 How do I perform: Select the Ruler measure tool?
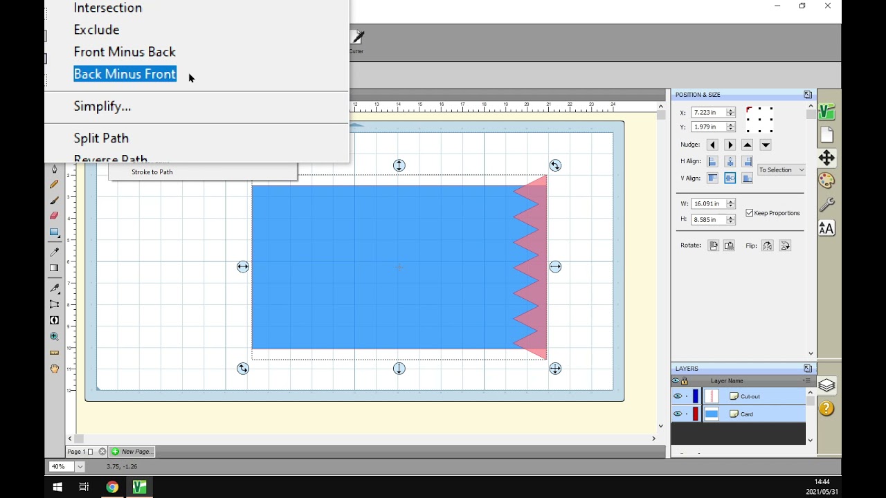click(x=54, y=353)
